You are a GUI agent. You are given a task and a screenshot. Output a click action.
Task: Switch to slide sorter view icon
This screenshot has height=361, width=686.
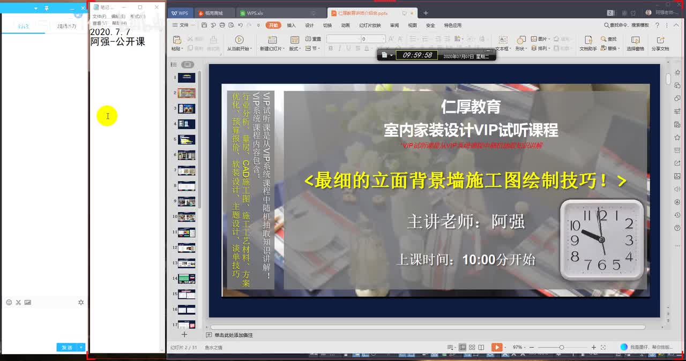click(x=472, y=347)
